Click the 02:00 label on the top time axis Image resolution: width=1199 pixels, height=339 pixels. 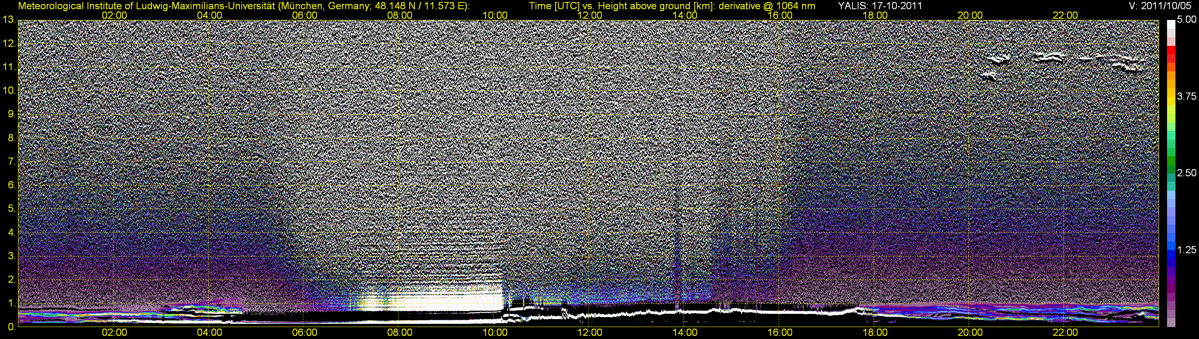[x=114, y=15]
